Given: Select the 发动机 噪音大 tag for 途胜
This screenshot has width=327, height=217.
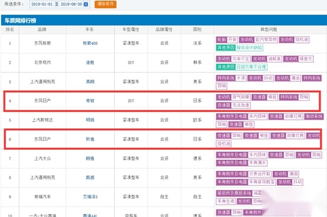Looking at the screenshot, I should point(298,59).
